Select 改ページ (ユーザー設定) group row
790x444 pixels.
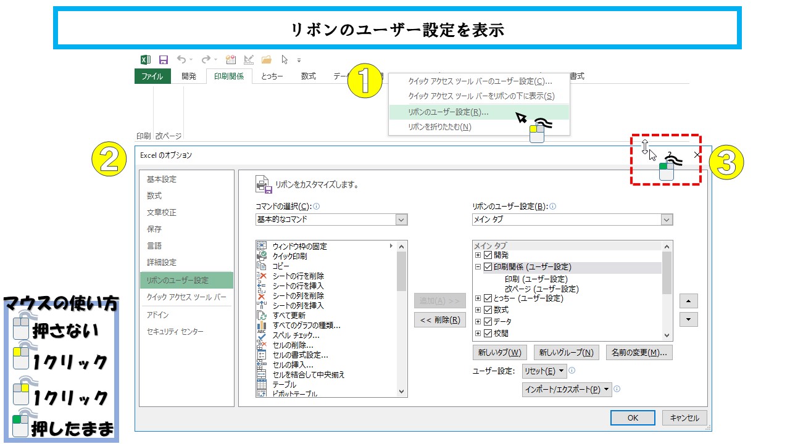[x=542, y=289]
